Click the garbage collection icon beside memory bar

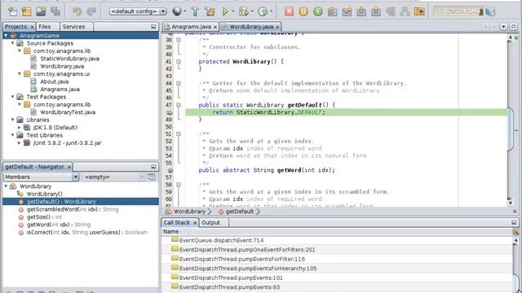click(490, 11)
